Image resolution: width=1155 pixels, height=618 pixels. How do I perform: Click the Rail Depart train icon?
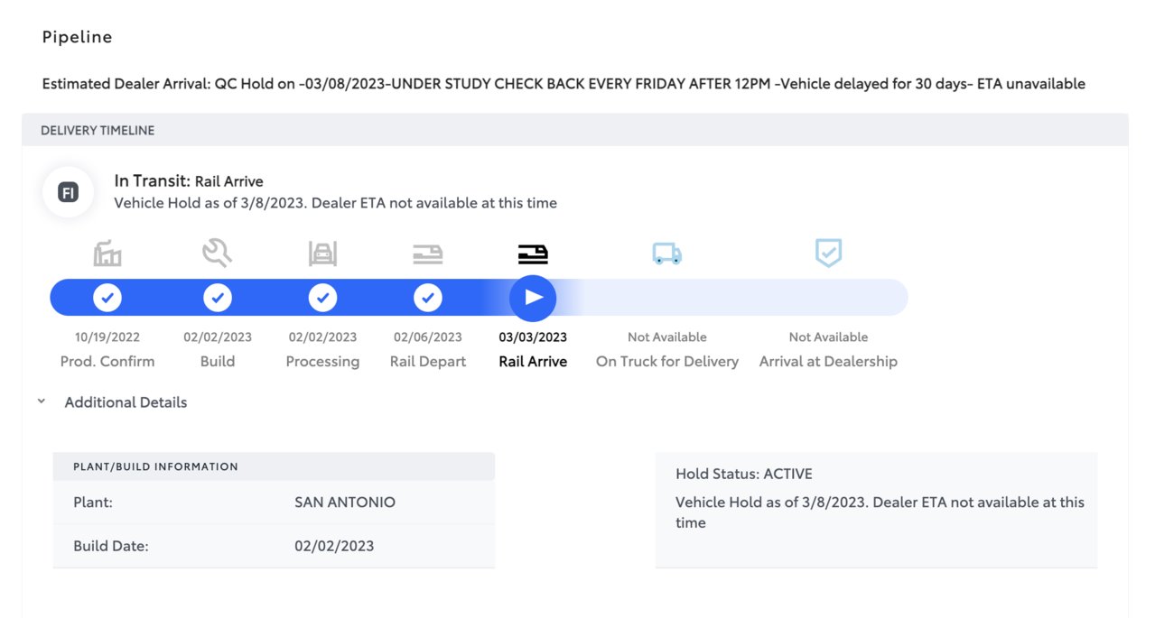pos(428,254)
